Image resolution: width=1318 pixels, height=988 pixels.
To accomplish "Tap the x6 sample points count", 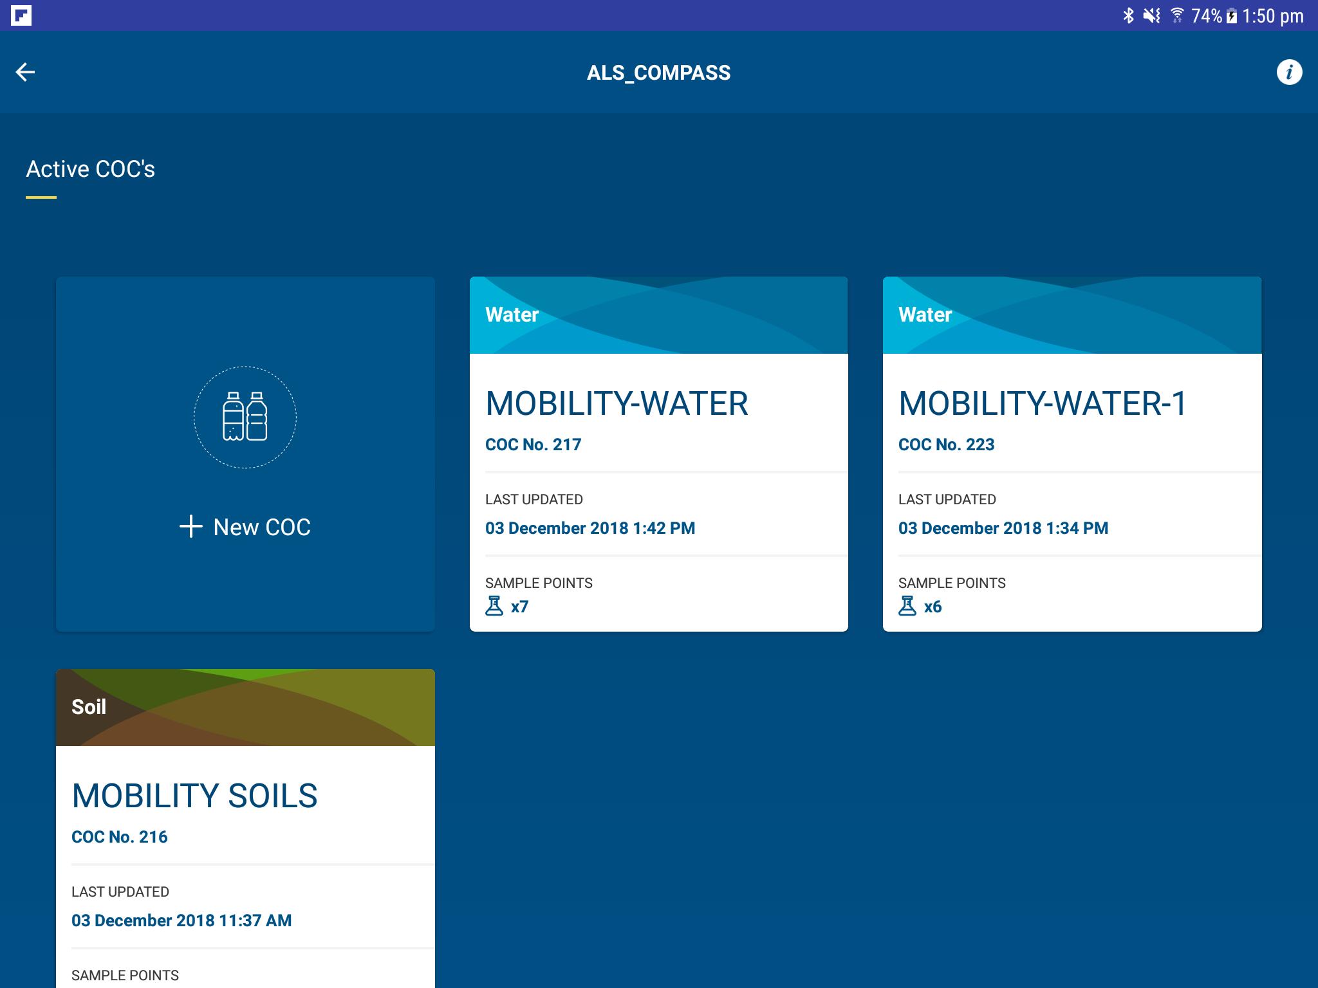I will [933, 607].
